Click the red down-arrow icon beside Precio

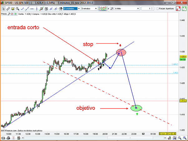12,14
